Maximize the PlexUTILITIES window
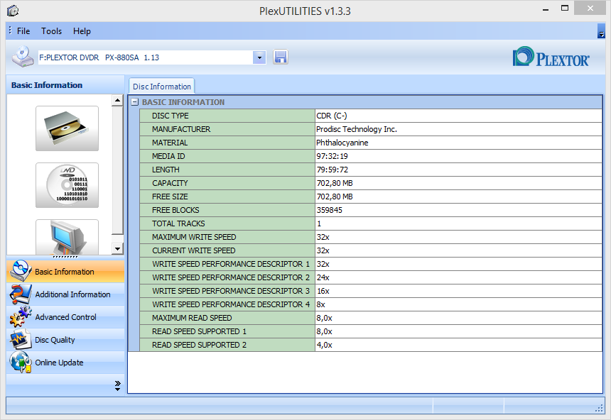The width and height of the screenshot is (611, 420). [x=565, y=9]
